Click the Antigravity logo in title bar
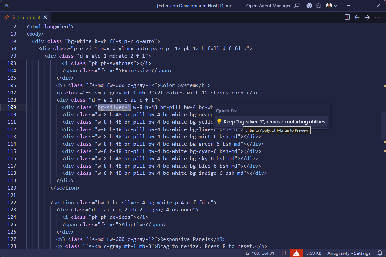Image resolution: width=386 pixels, height=257 pixels. (x=7, y=6)
